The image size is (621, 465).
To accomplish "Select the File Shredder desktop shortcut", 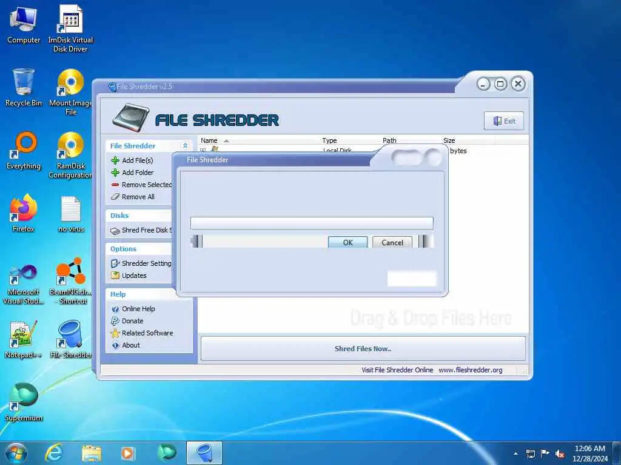I will click(x=70, y=339).
